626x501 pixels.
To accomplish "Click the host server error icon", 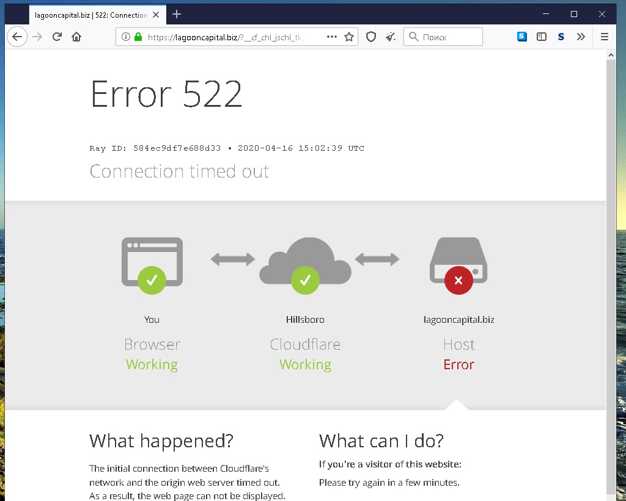I will pos(458,265).
